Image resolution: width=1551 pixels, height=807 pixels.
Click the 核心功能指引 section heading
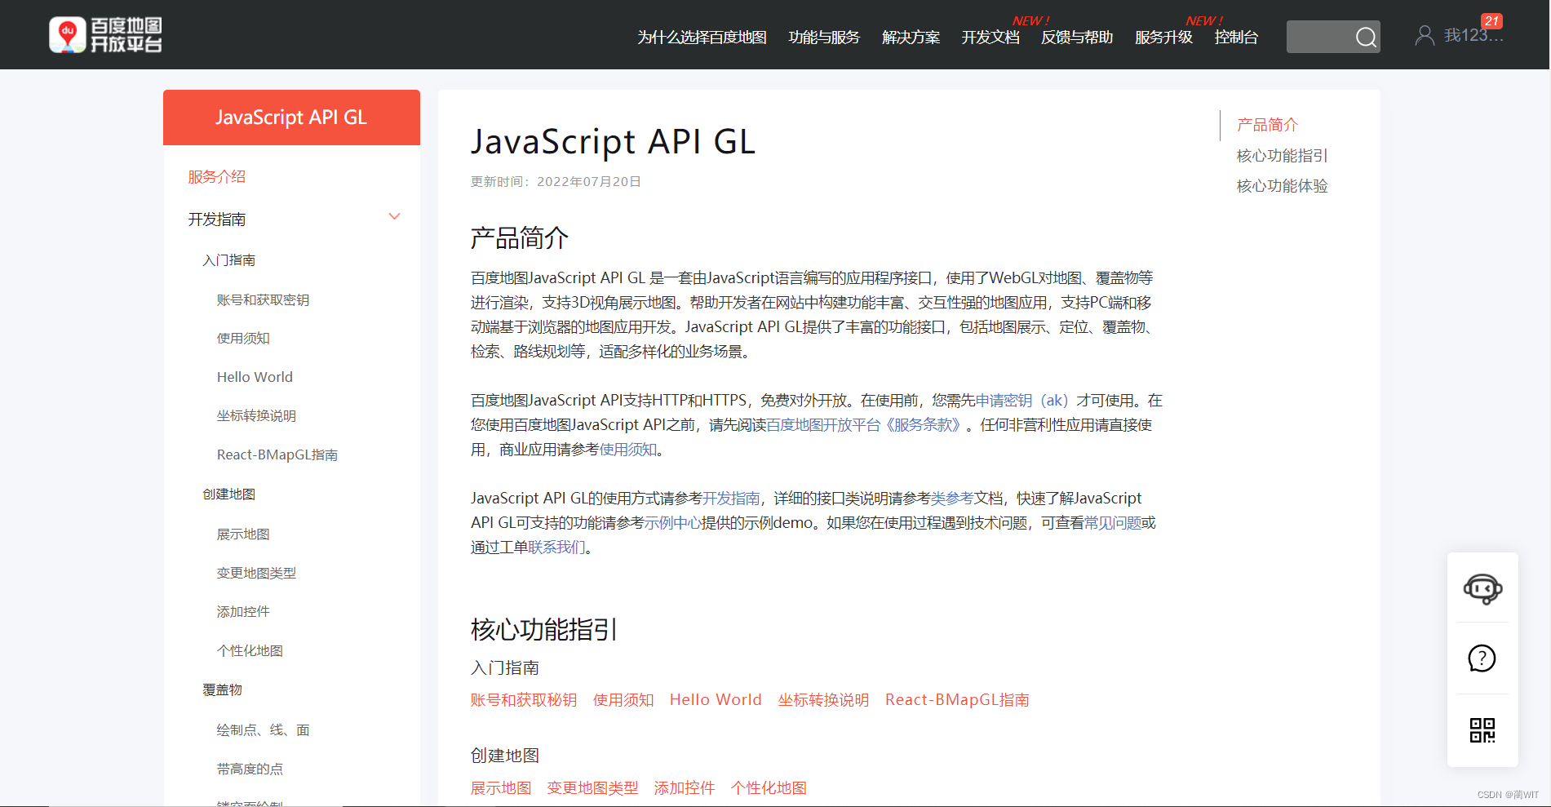544,630
